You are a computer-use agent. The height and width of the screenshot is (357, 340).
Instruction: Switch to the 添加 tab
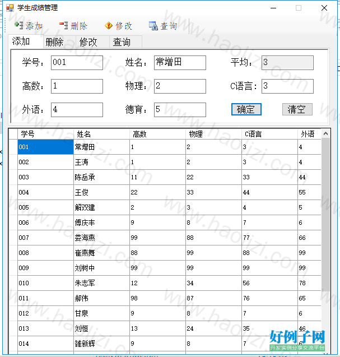(26, 41)
